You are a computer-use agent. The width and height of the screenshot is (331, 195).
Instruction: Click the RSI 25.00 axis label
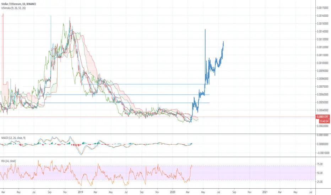[x=320, y=182]
